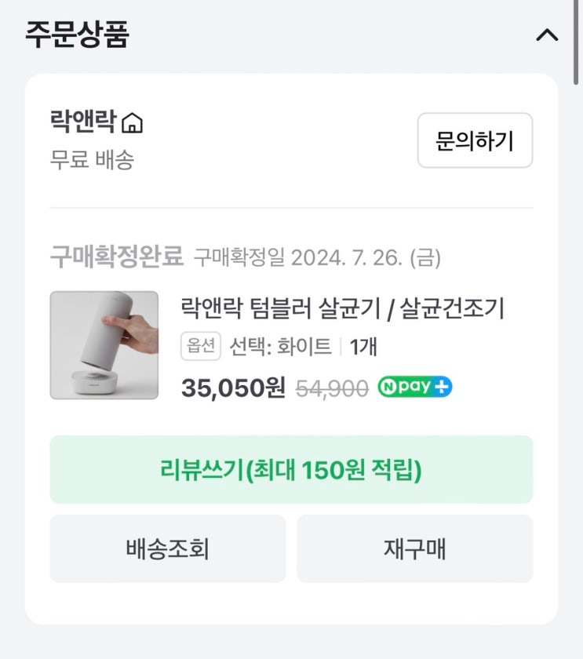Screen dimensions: 583x659
Task: Open the 락앤락 store name link
Action: click(82, 122)
